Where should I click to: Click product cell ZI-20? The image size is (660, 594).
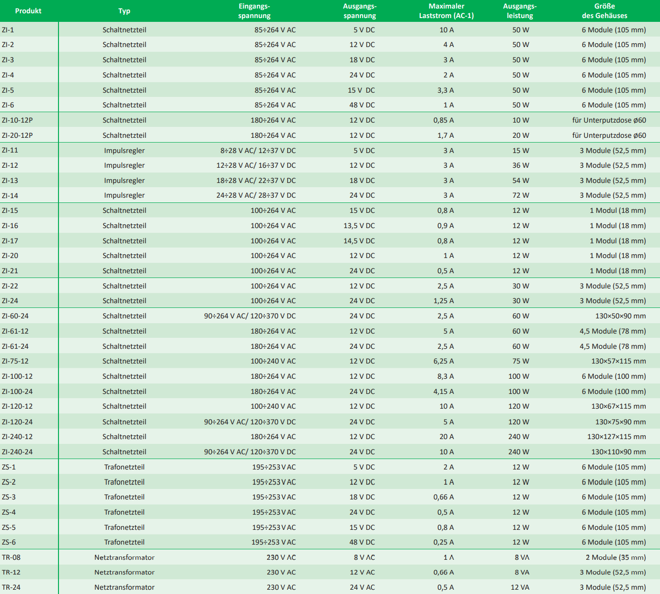[10, 256]
